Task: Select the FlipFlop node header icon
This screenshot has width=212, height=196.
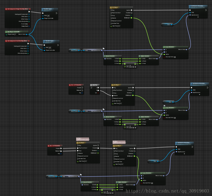Action: [91, 85]
